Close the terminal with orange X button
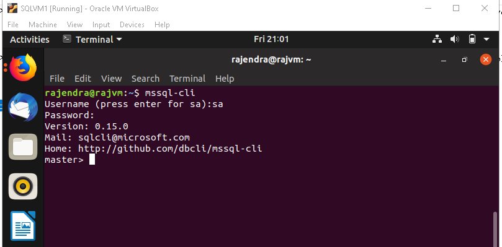Screen dimensions: 502x247 (x=486, y=59)
